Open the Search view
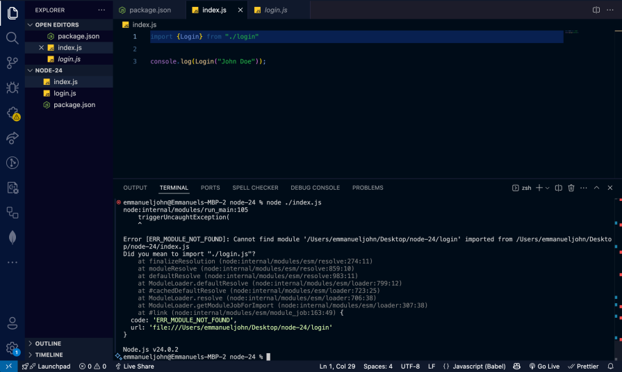Viewport: 622px width, 372px height. click(x=13, y=38)
